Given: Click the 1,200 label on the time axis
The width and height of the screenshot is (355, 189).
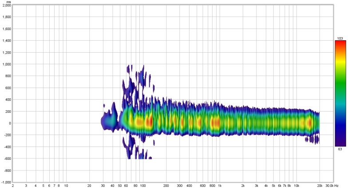Looking at the screenshot, I should [x=7, y=52].
